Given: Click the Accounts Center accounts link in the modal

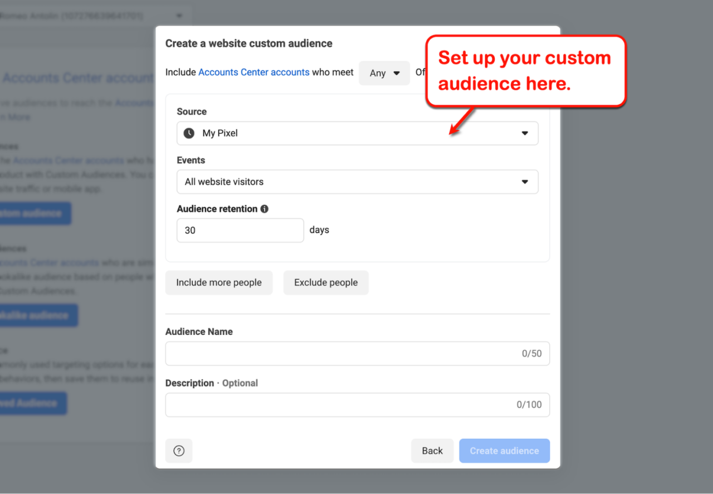Looking at the screenshot, I should pyautogui.click(x=253, y=72).
